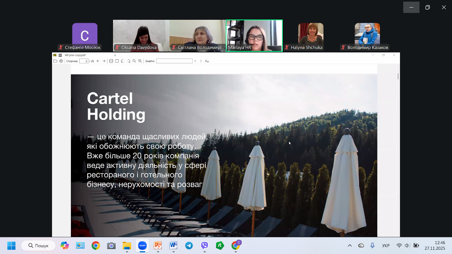Go to the next page arrow
This screenshot has width=452, height=254.
point(104,61)
